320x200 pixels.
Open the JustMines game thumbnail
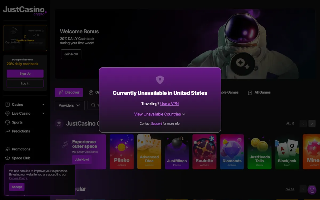click(x=177, y=152)
